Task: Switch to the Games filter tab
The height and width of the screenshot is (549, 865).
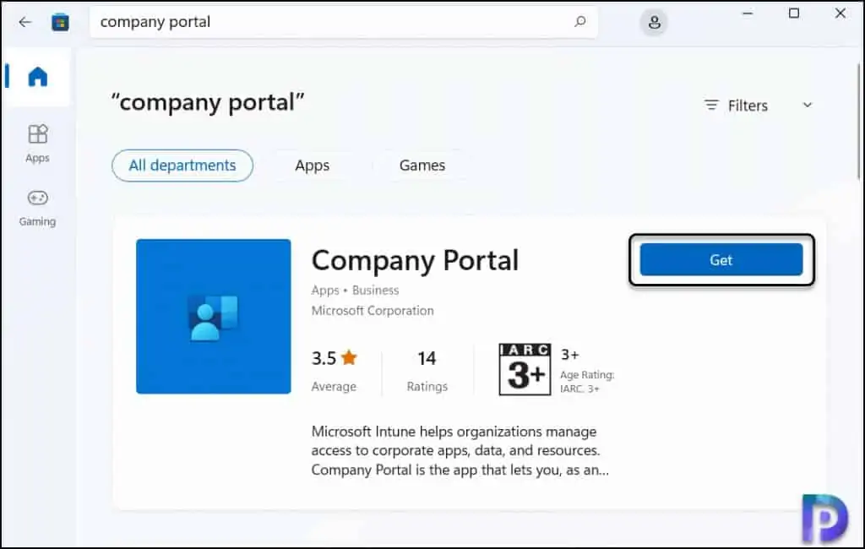Action: tap(422, 166)
